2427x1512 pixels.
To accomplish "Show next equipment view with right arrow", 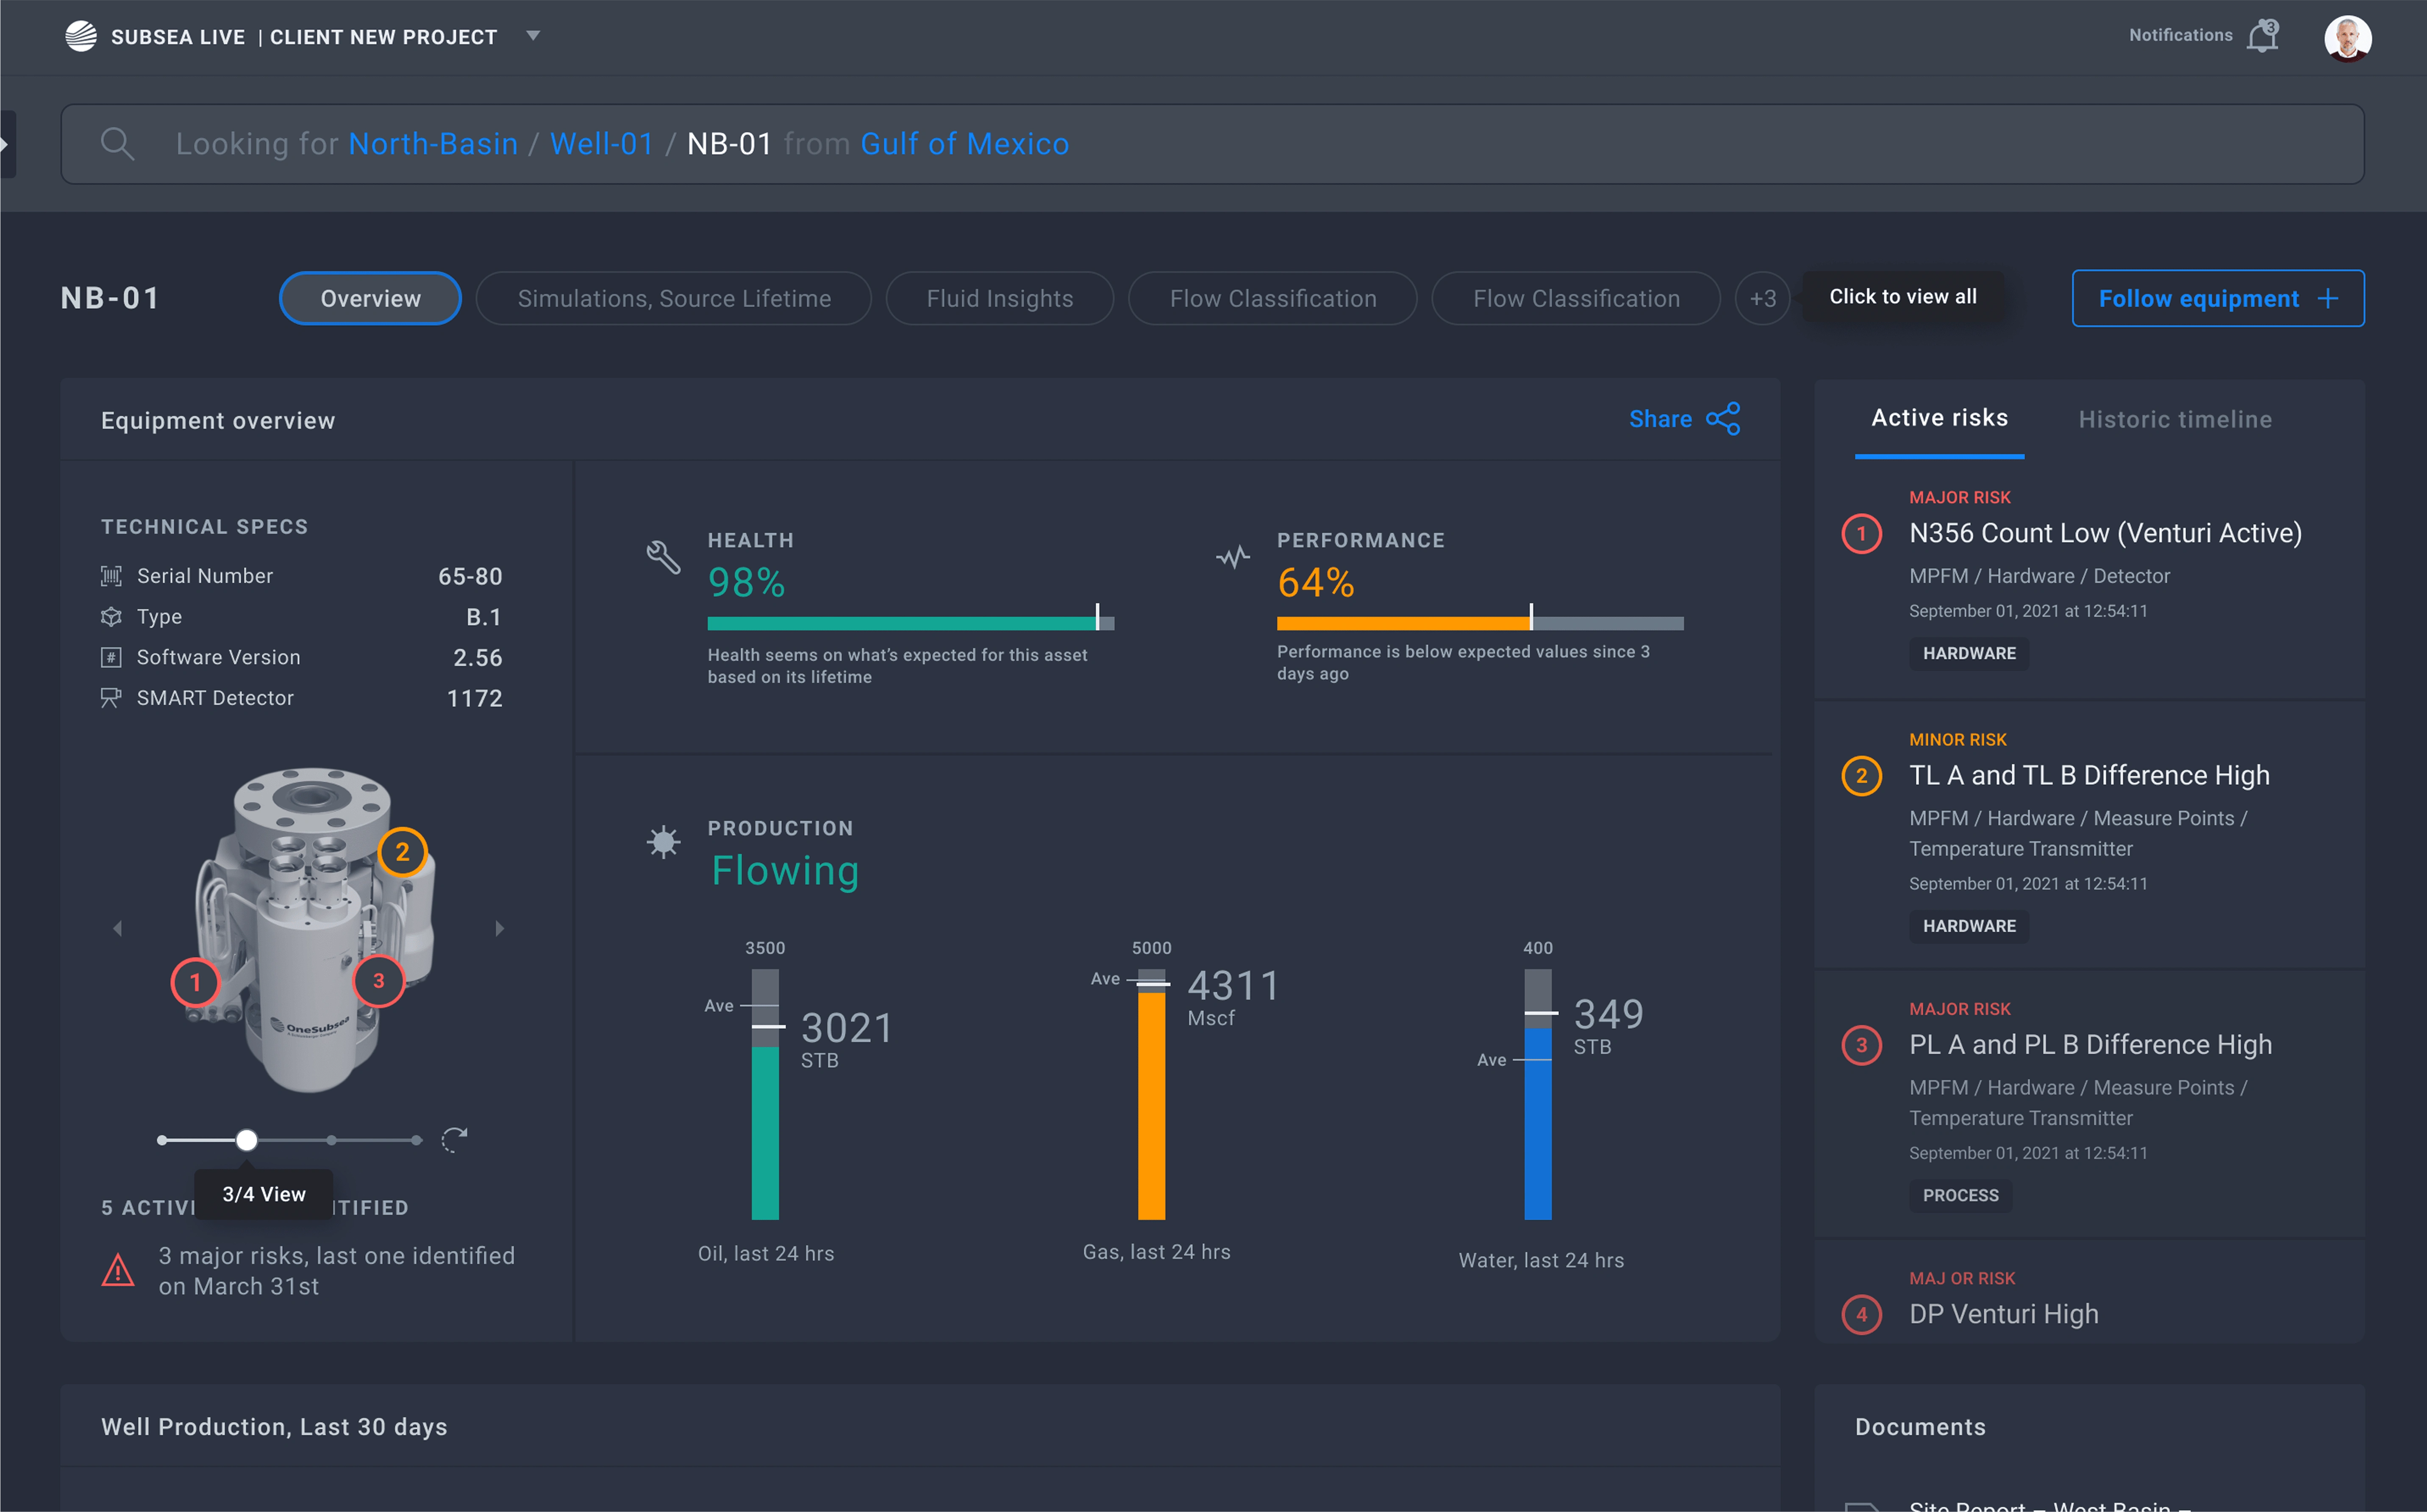I will [x=499, y=928].
